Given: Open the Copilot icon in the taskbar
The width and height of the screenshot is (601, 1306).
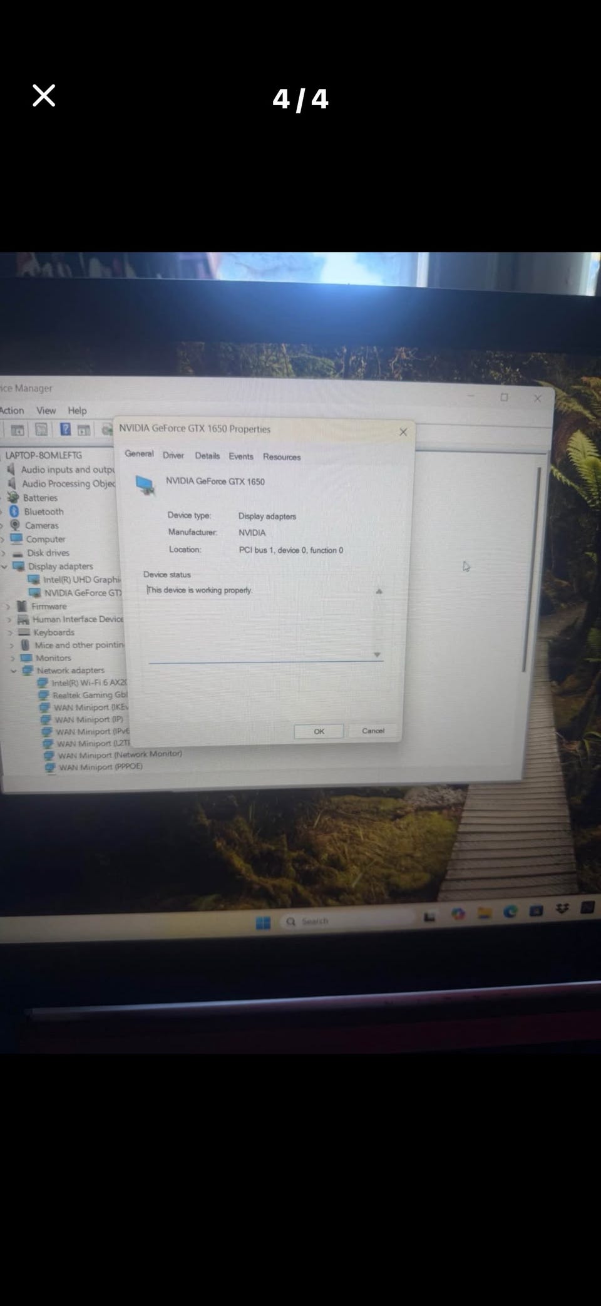Looking at the screenshot, I should point(458,914).
